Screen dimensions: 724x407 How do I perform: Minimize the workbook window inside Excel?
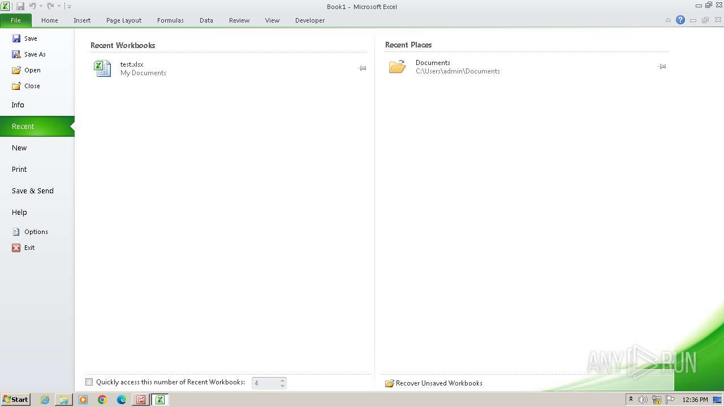click(693, 20)
